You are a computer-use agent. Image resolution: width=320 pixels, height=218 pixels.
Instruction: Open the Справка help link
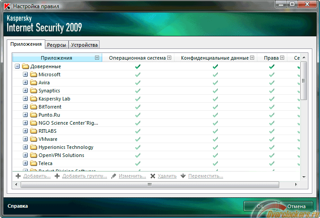click(x=18, y=206)
